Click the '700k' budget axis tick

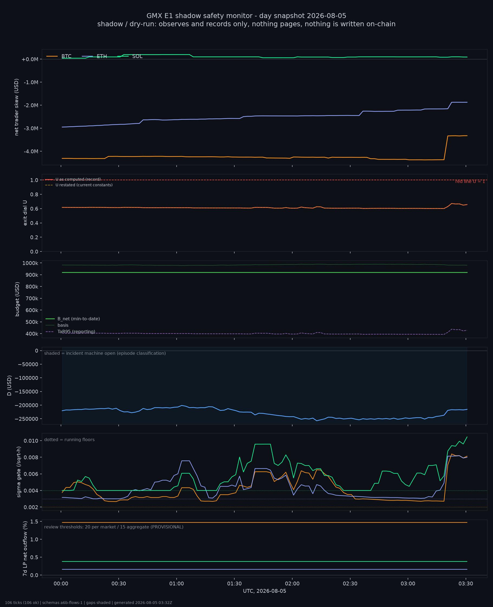click(31, 299)
